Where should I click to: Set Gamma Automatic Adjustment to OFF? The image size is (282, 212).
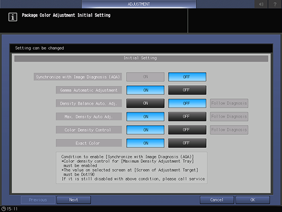point(187,90)
